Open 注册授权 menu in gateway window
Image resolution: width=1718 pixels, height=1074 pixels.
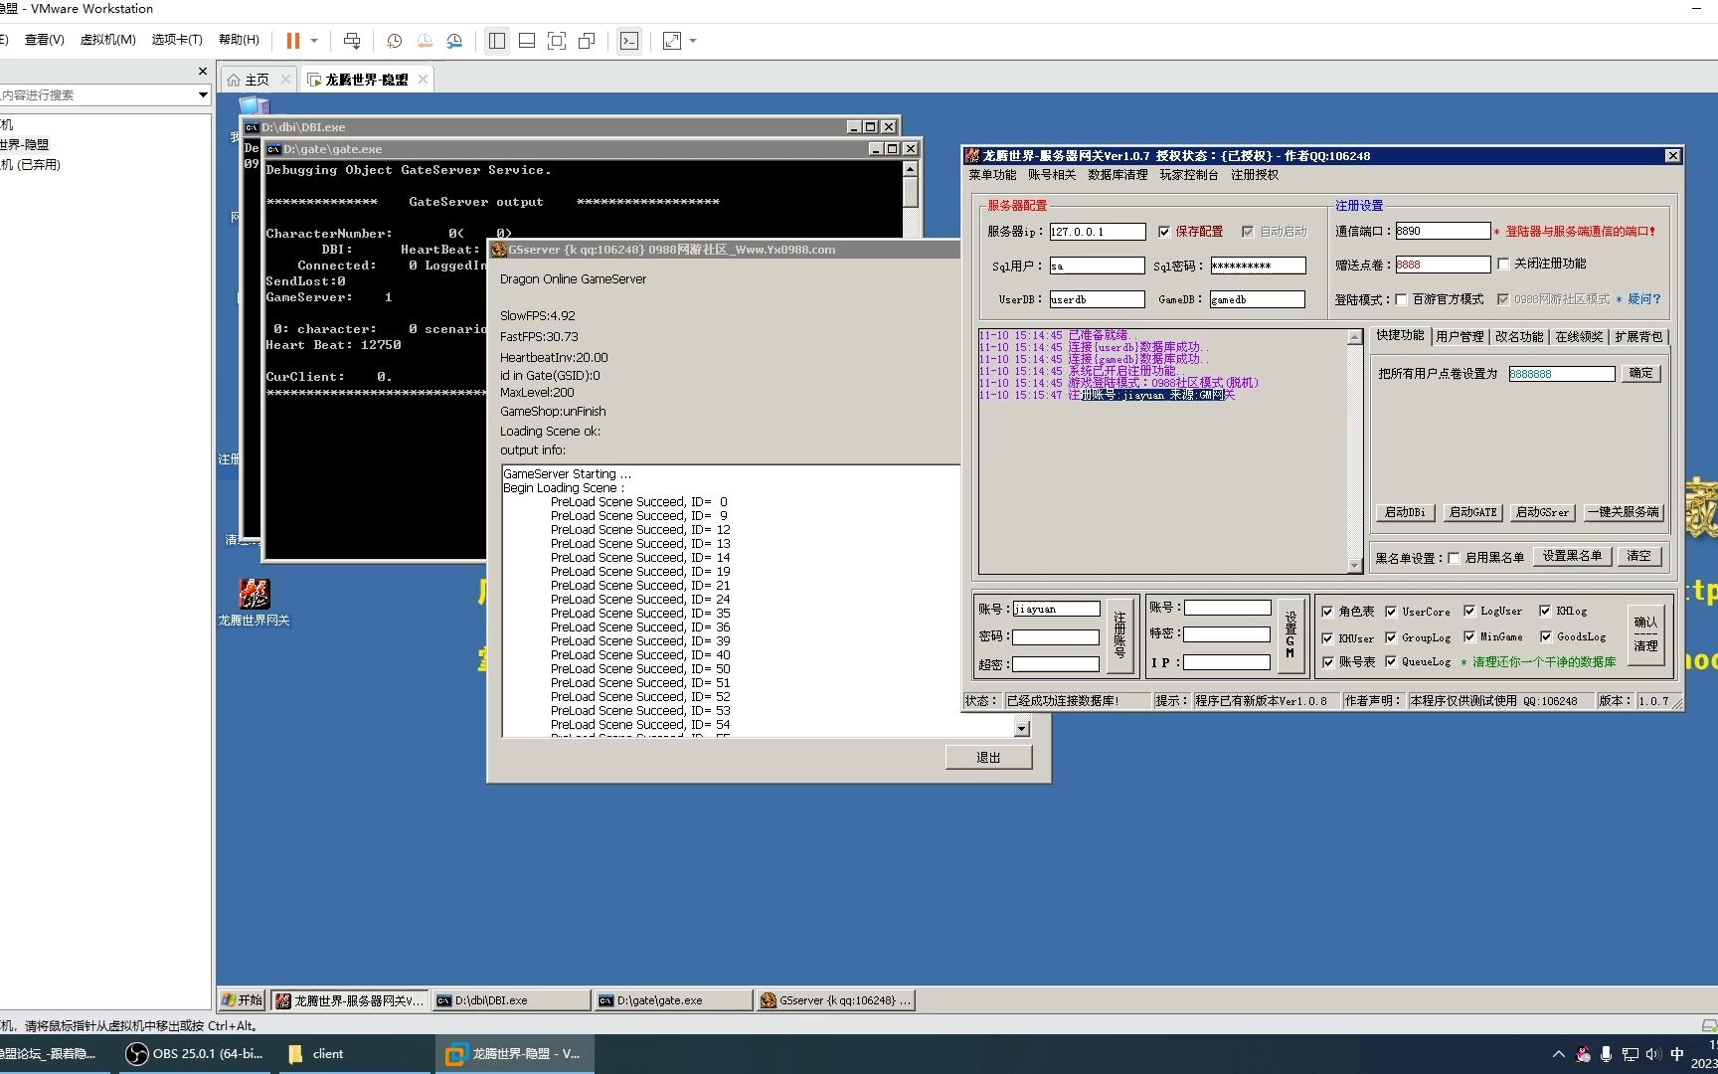coord(1255,175)
